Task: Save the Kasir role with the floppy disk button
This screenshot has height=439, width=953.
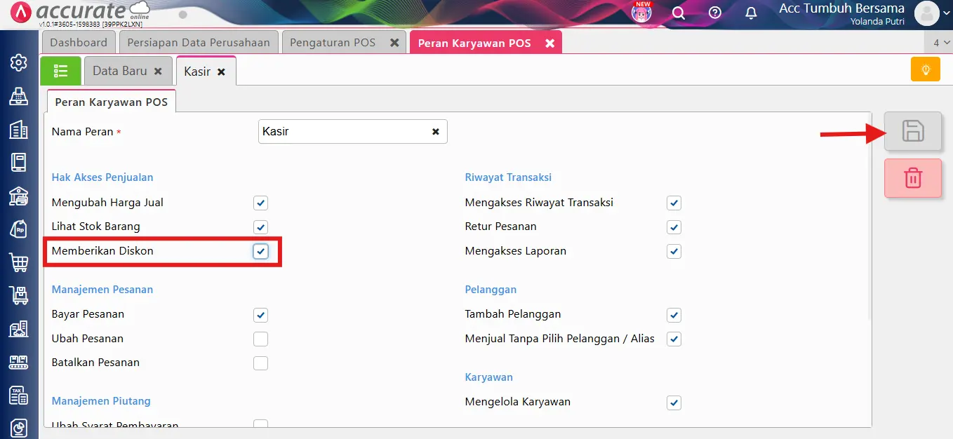Action: [x=913, y=131]
